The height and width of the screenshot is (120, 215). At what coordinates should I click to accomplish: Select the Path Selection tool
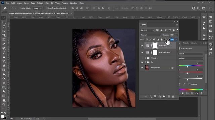pyautogui.click(x=4, y=91)
